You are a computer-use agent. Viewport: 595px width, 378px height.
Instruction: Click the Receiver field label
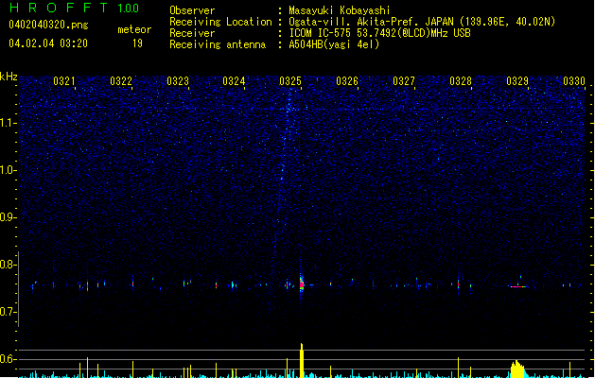point(192,33)
